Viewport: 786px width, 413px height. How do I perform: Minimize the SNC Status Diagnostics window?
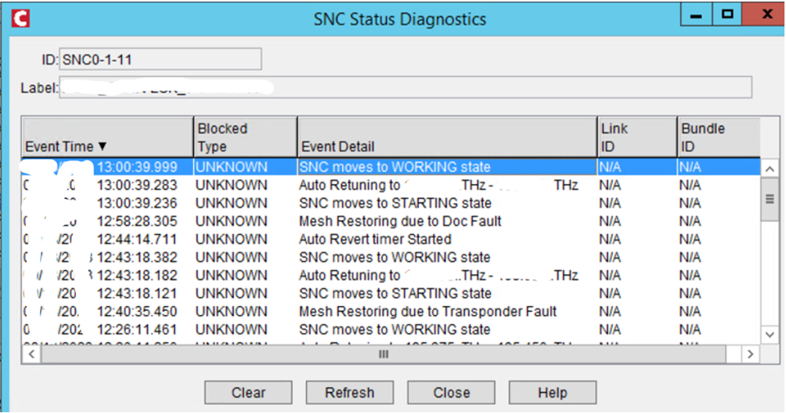pyautogui.click(x=696, y=14)
